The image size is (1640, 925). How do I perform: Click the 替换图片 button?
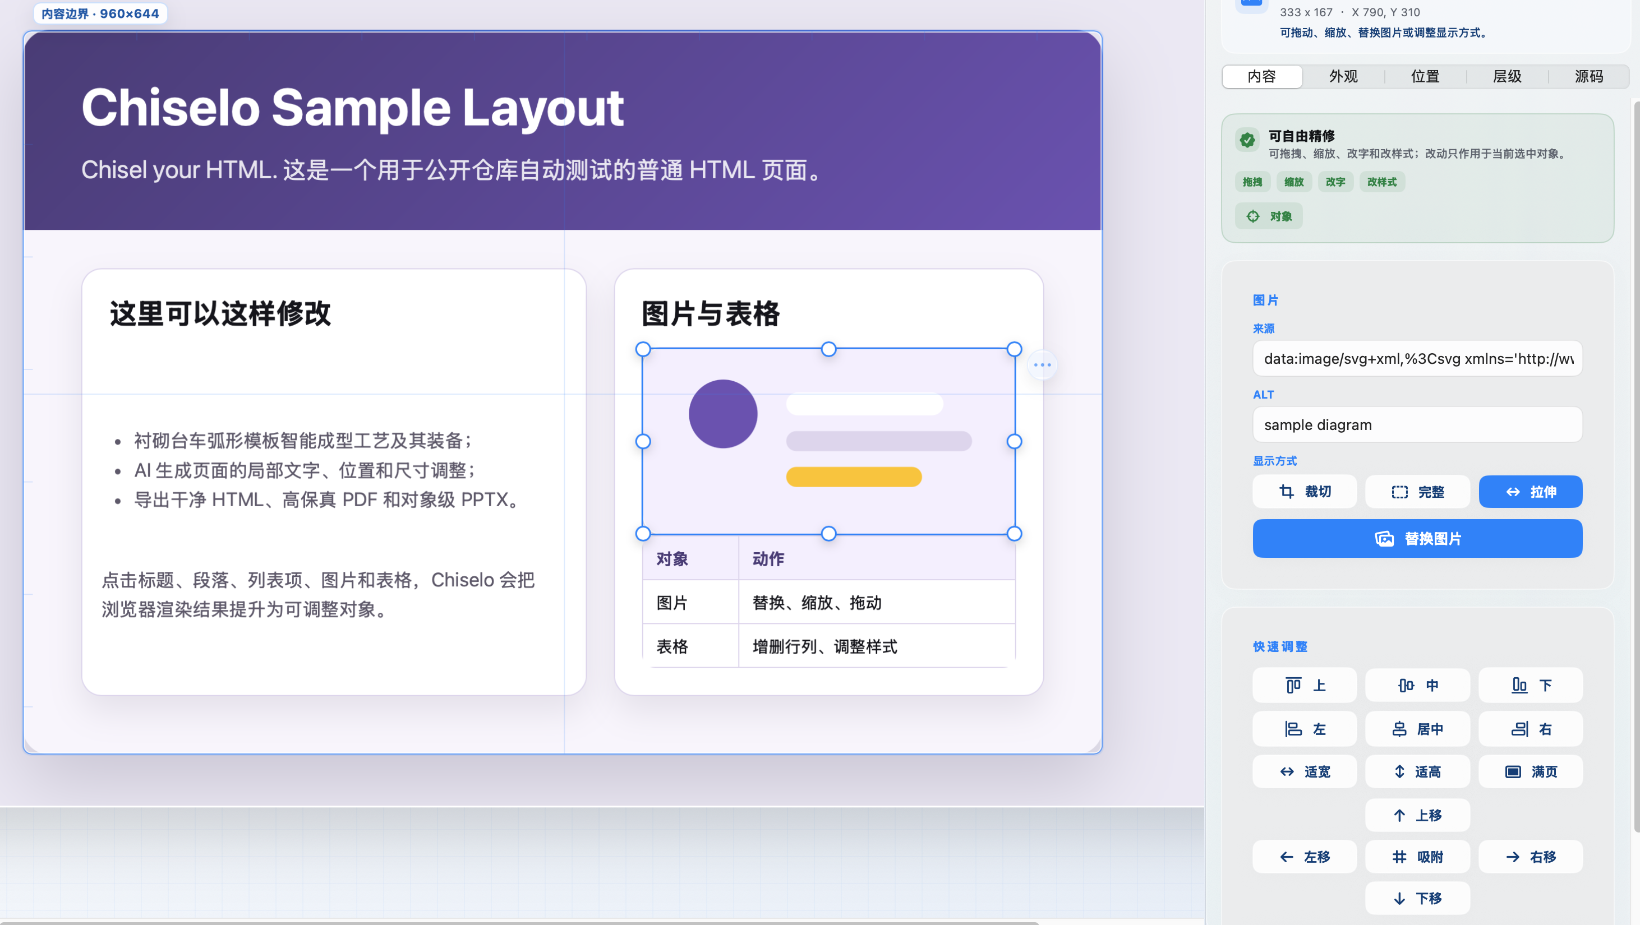tap(1417, 538)
